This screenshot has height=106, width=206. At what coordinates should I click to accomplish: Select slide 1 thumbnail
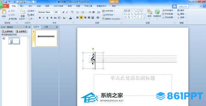click(x=46, y=38)
